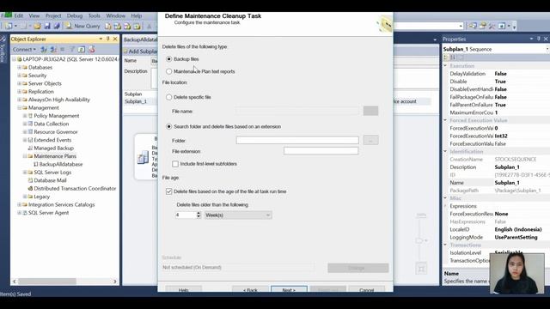Click the New Query toolbar button

(82, 26)
